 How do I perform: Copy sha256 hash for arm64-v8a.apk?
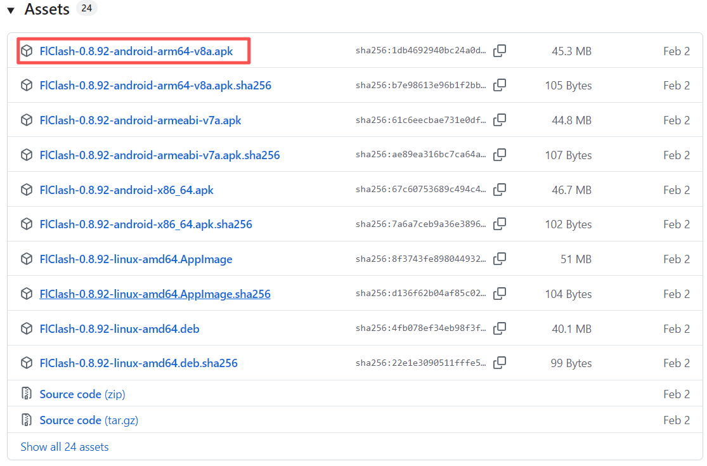[500, 51]
